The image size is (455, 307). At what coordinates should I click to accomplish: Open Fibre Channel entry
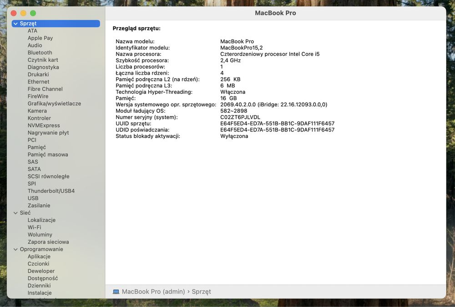[45, 89]
